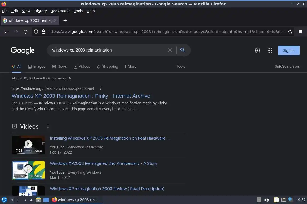The height and width of the screenshot is (204, 307).
Task: Open the View menu
Action: coord(26,11)
